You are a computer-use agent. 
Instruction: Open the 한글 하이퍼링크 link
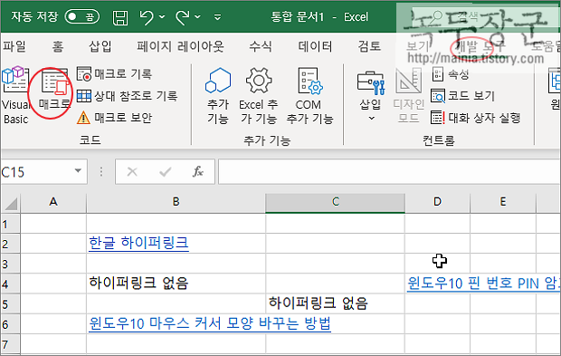coord(138,243)
